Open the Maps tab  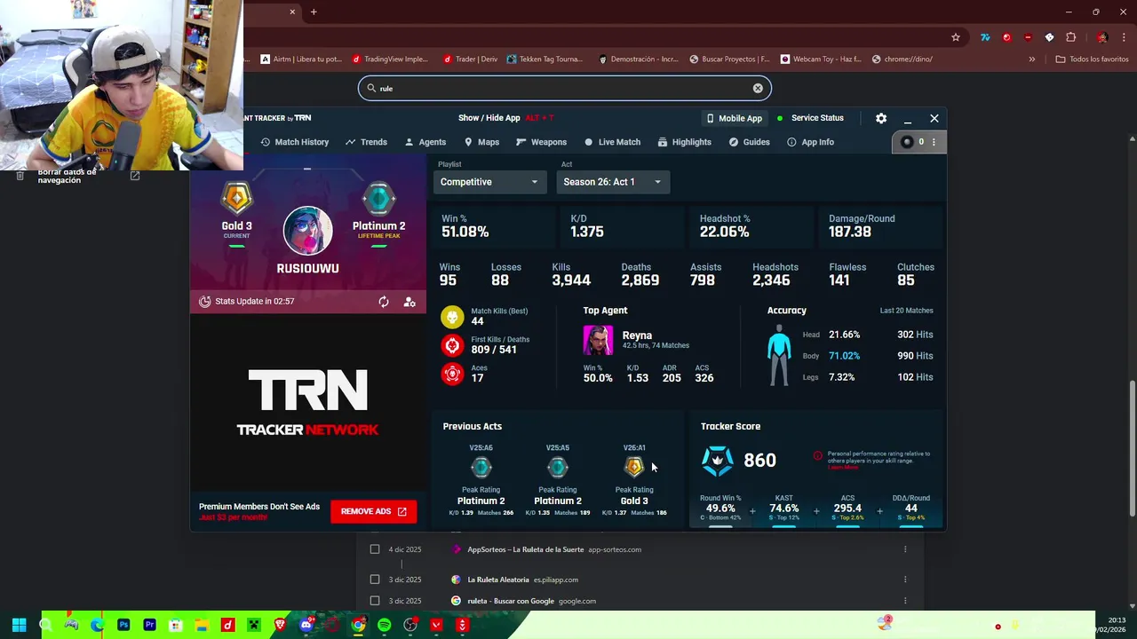pyautogui.click(x=481, y=142)
